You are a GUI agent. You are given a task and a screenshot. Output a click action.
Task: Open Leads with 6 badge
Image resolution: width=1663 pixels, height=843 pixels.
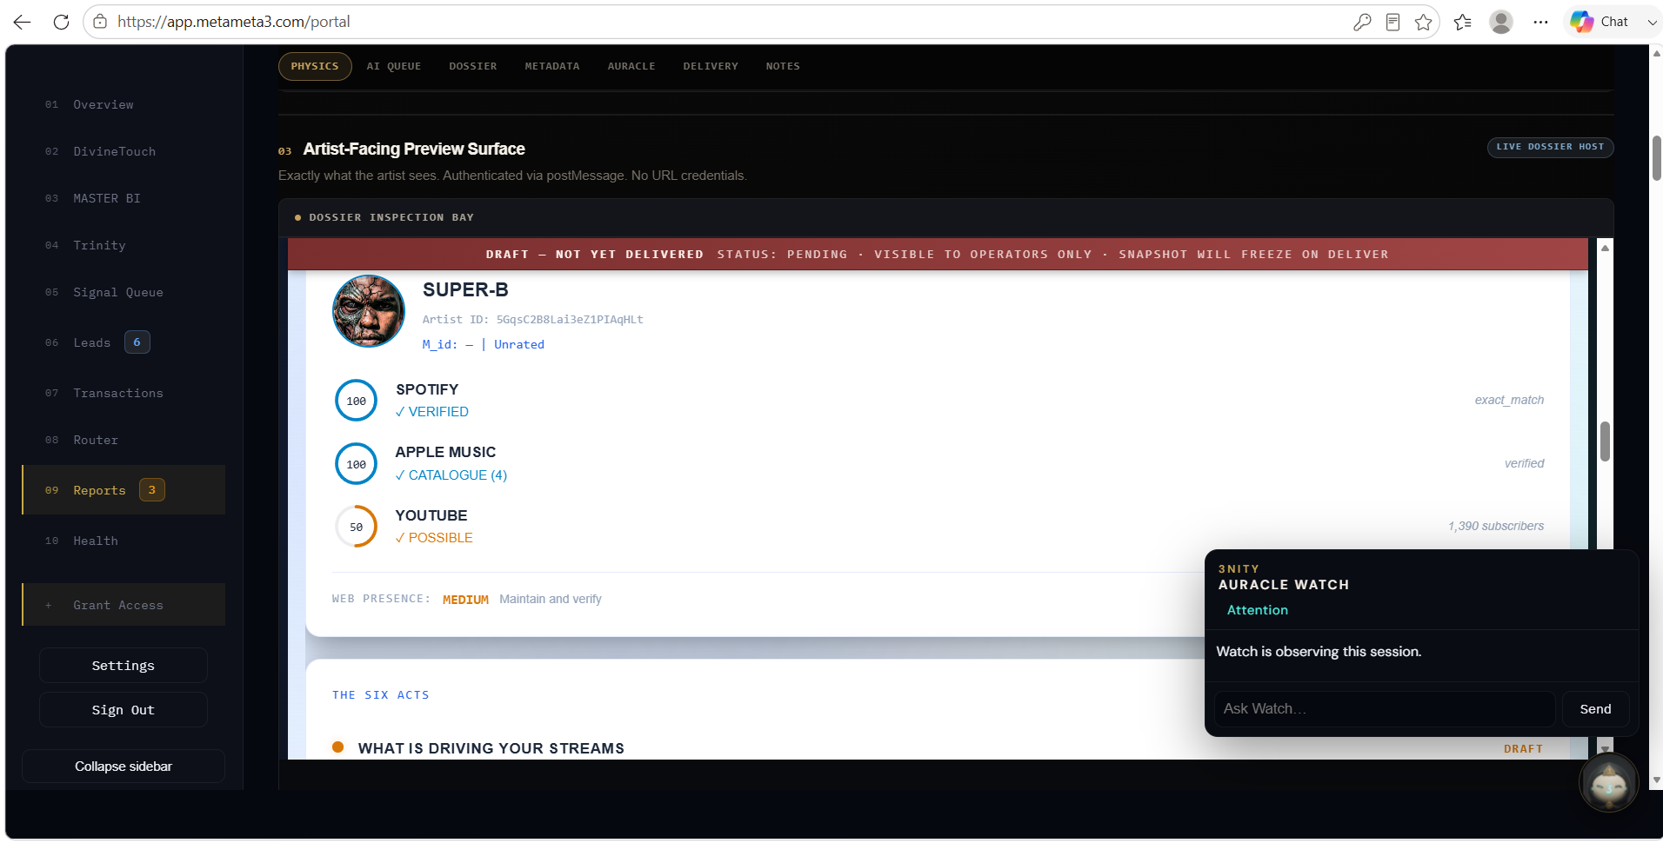pos(124,342)
